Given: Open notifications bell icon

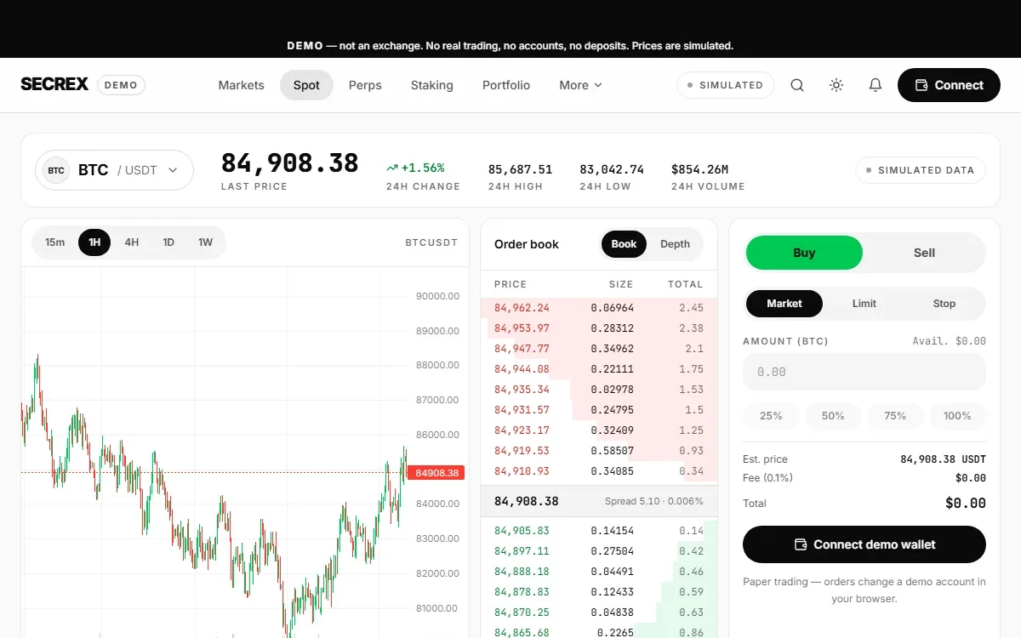Looking at the screenshot, I should pyautogui.click(x=876, y=85).
